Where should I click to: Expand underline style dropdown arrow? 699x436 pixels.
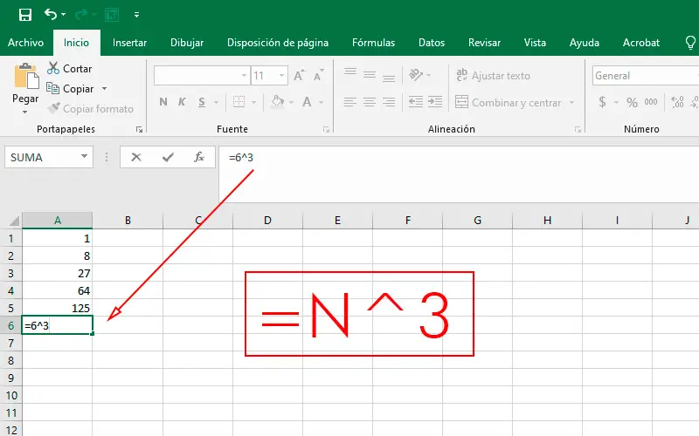(x=216, y=102)
